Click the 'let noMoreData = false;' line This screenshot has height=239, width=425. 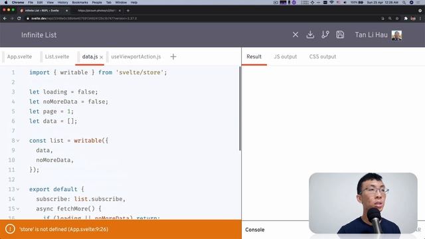pos(68,102)
